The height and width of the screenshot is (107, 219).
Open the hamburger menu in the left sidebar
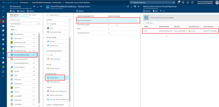pos(3,7)
